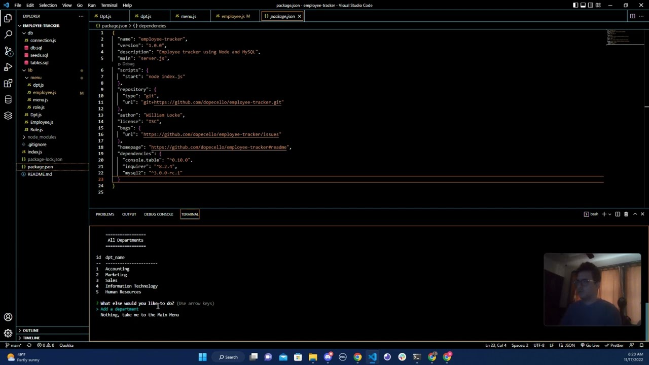The image size is (649, 365).
Task: Open the Accounts icon in activity bar
Action: [8, 317]
